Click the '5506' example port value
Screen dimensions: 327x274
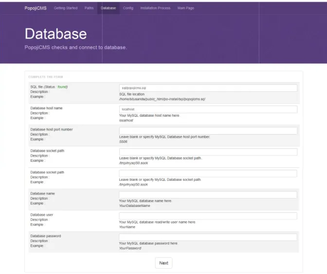tap(123, 142)
